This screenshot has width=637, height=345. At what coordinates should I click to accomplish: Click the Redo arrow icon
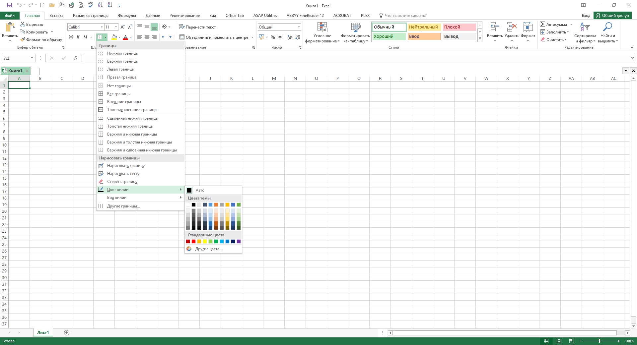30,5
